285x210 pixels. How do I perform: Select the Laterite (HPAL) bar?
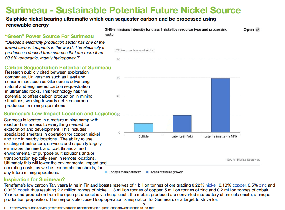[182, 124]
